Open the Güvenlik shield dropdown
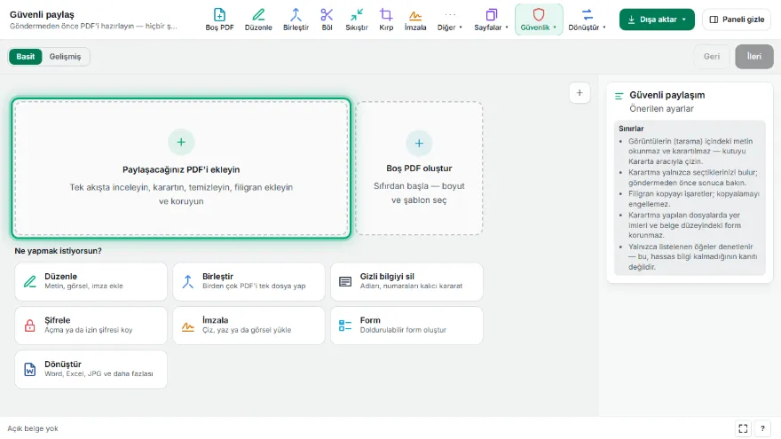Image resolution: width=781 pixels, height=439 pixels. tap(539, 20)
